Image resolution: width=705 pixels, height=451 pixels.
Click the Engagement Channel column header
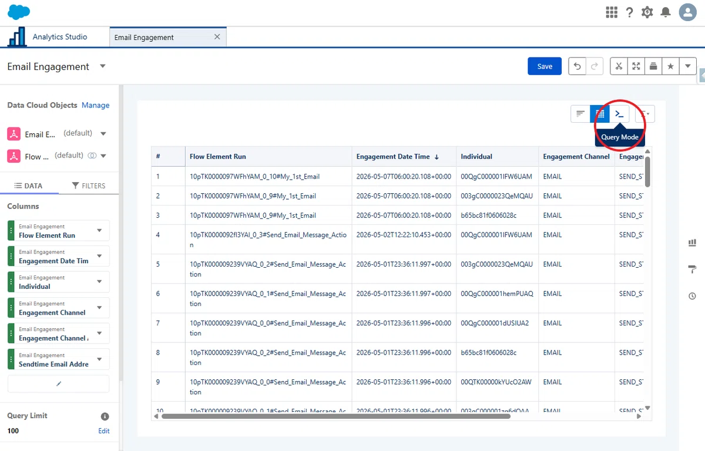576,157
